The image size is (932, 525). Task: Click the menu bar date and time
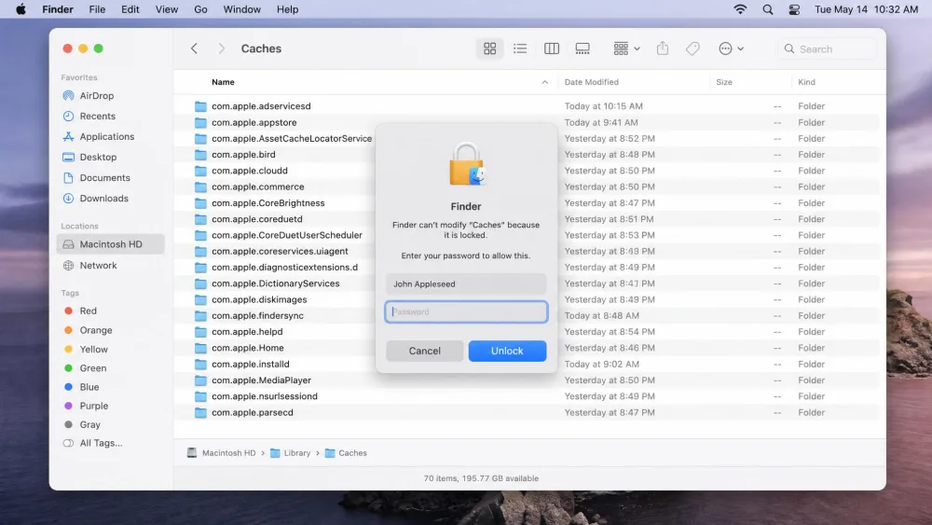point(867,9)
